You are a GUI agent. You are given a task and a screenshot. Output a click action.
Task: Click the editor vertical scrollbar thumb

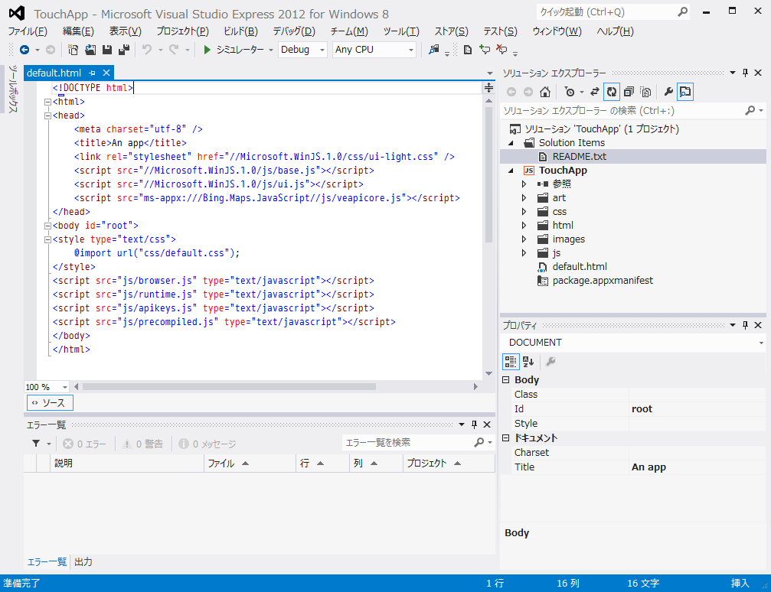click(488, 174)
